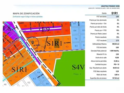Click the 'ANATOLE FRANCE 2200' title
Screen dimensions: 124x93
click(x=110, y=6)
